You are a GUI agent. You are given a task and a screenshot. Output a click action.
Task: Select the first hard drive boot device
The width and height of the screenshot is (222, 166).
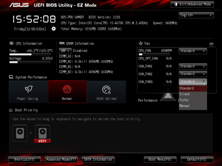point(20,133)
